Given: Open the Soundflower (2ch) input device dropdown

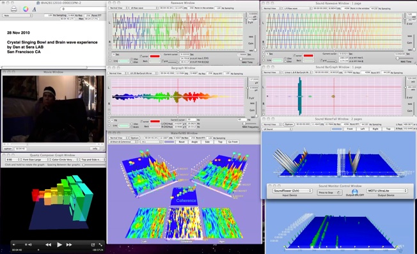Looking at the screenshot, I should click(x=292, y=191).
